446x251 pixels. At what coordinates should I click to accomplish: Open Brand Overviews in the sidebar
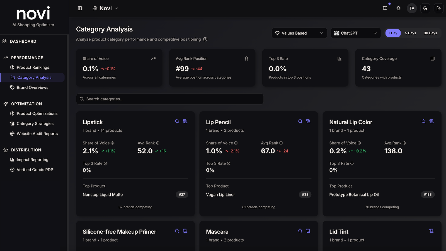tap(32, 88)
